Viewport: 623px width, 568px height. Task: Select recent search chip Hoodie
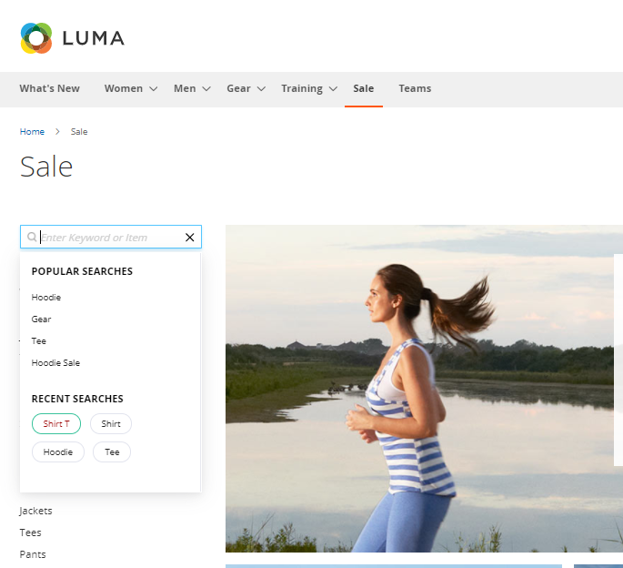tap(58, 452)
